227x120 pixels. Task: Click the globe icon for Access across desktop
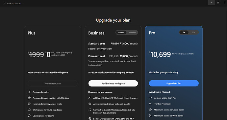click(x=90, y=104)
